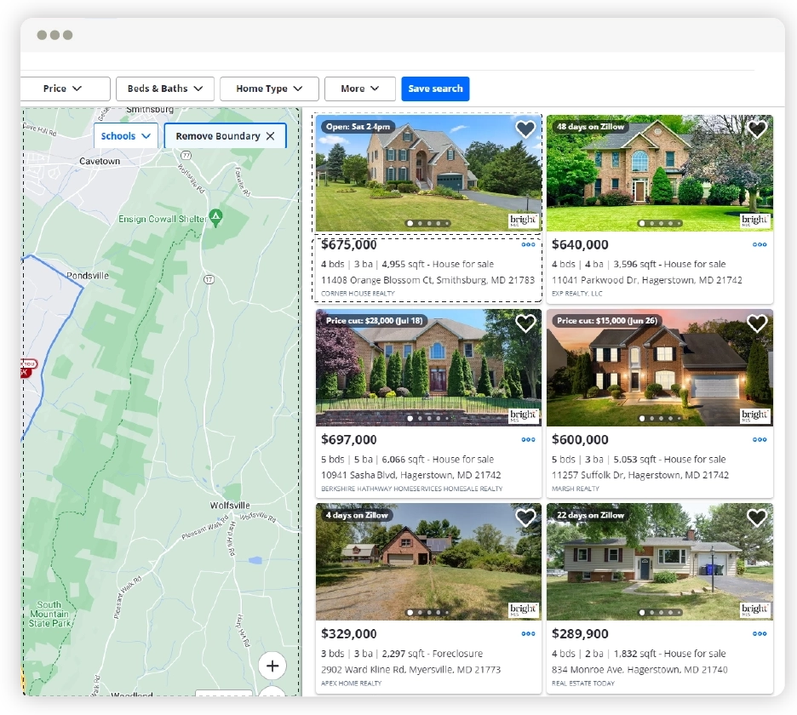This screenshot has height=715, width=797.
Task: Save the $329,000 Ward Kline Rd foreclosure heart
Action: coord(525,518)
